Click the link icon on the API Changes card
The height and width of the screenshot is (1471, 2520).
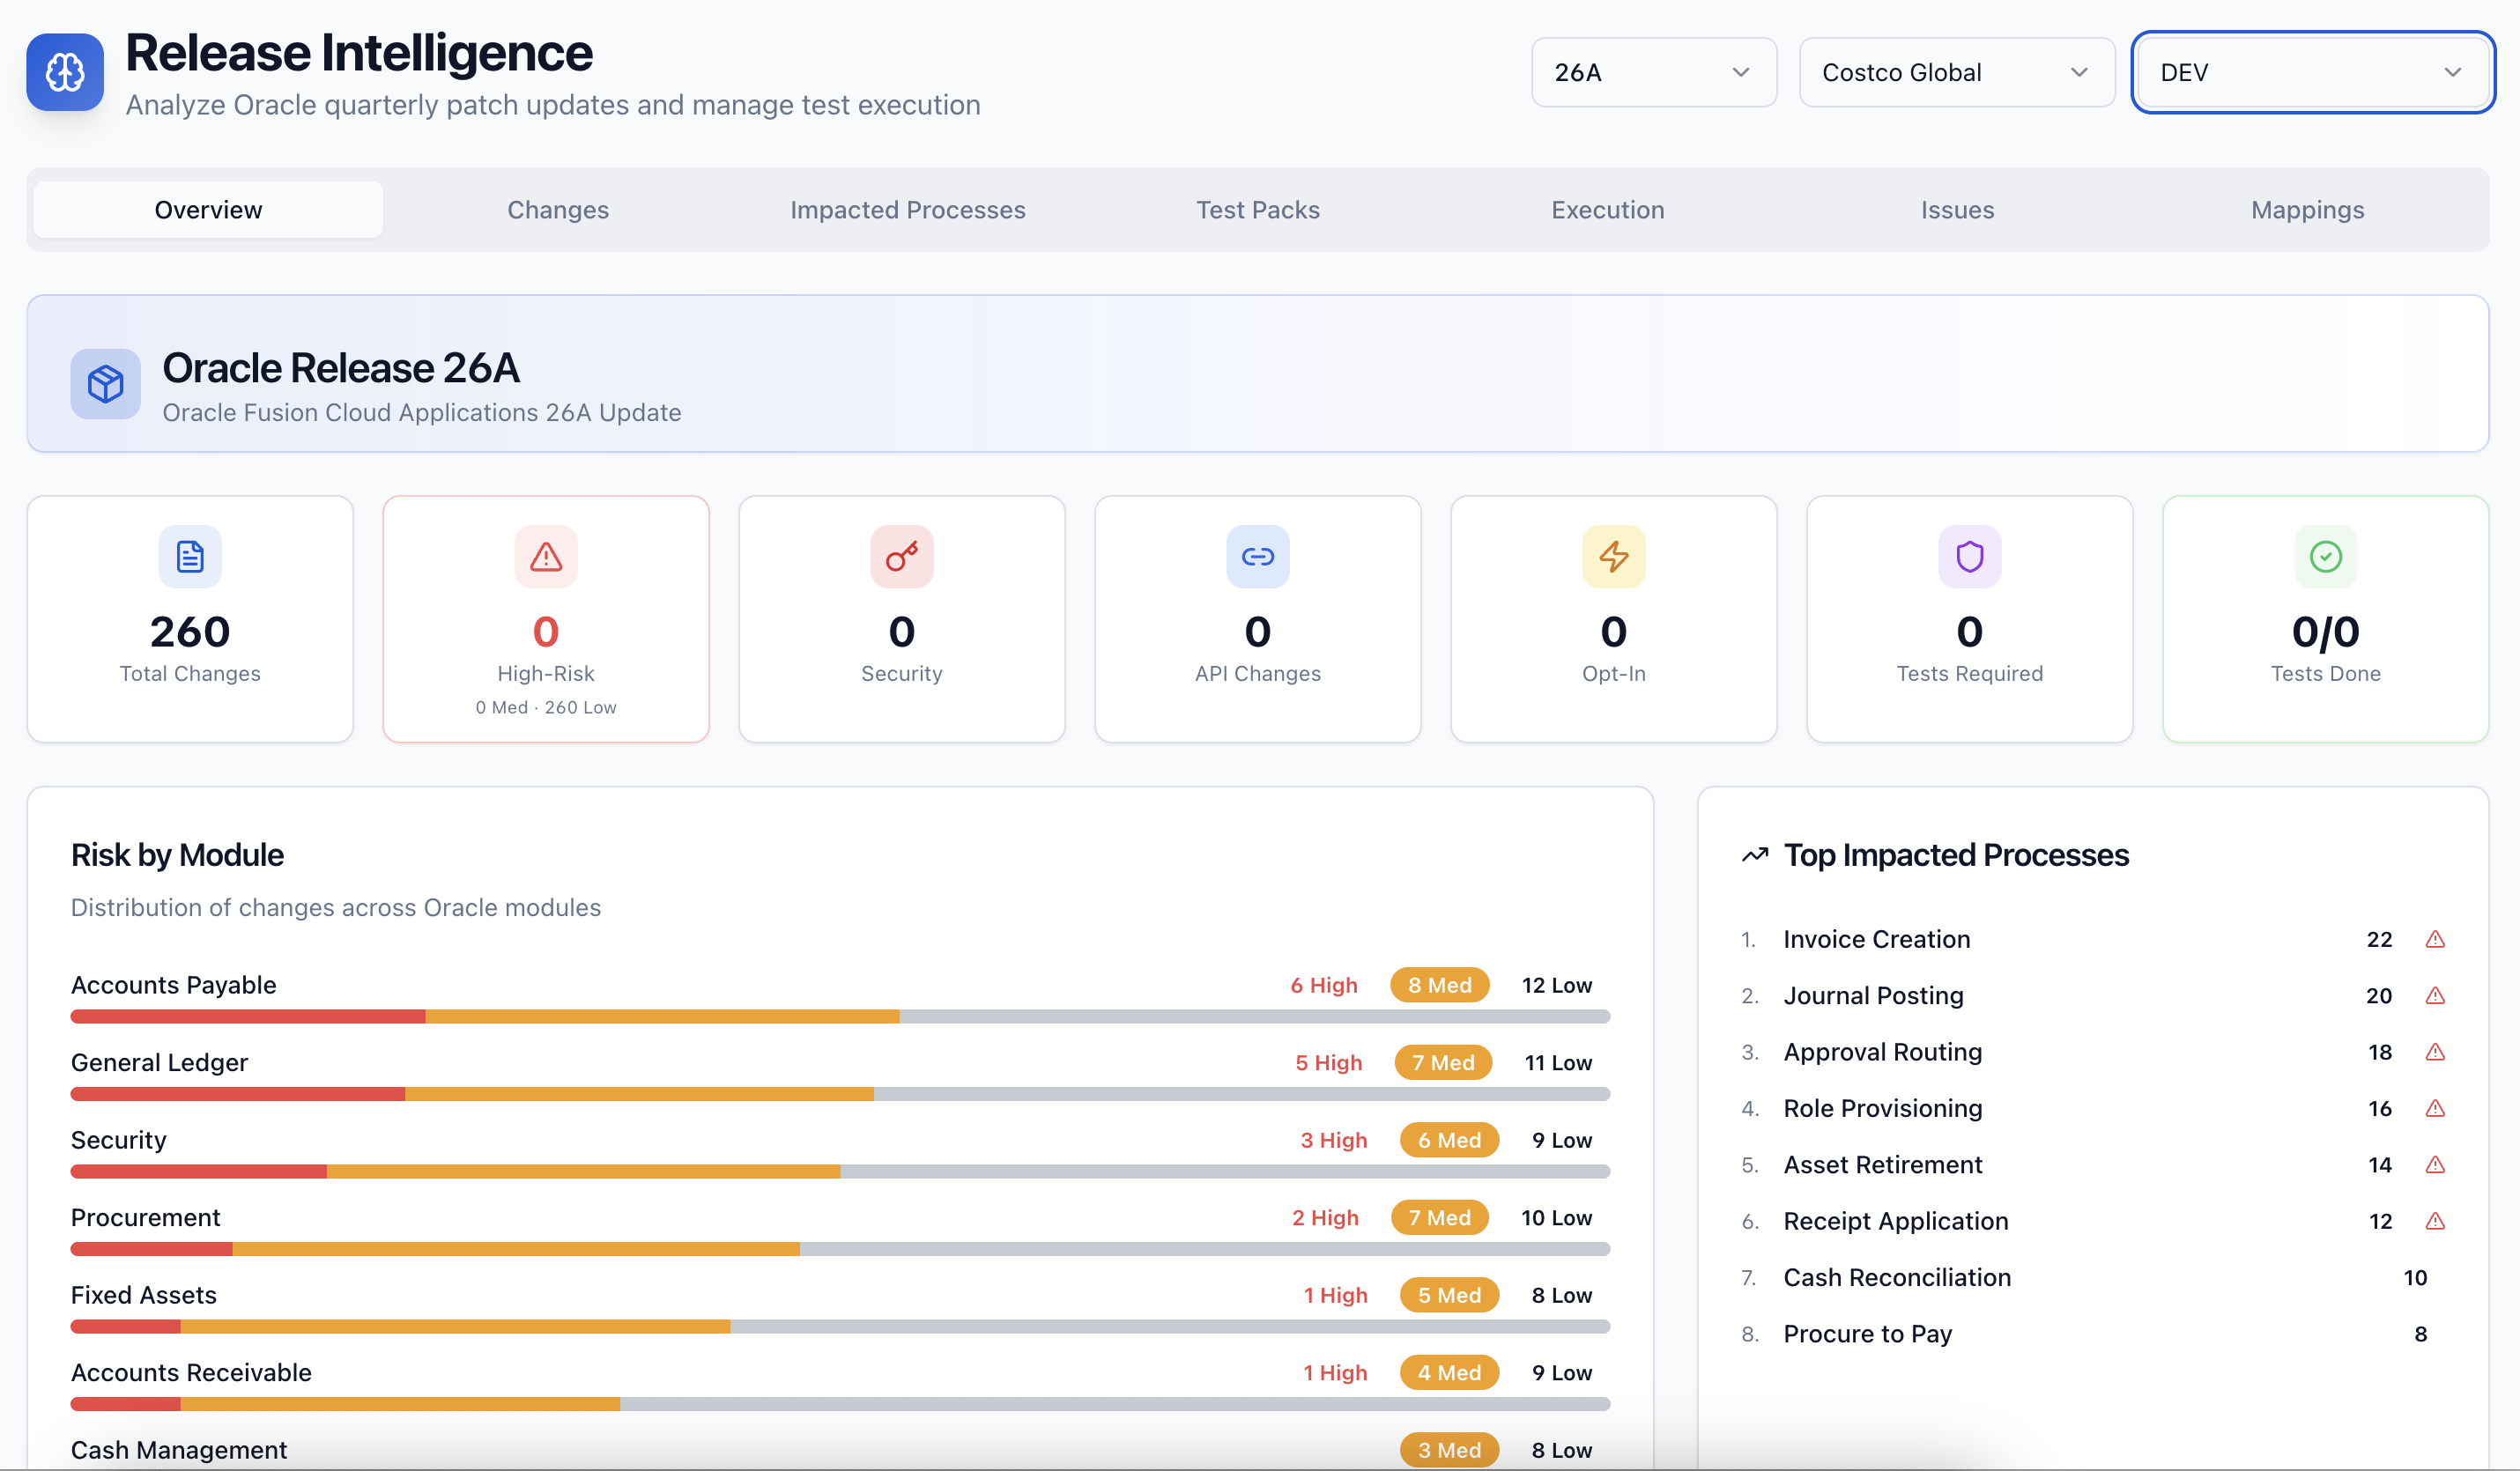coord(1257,557)
